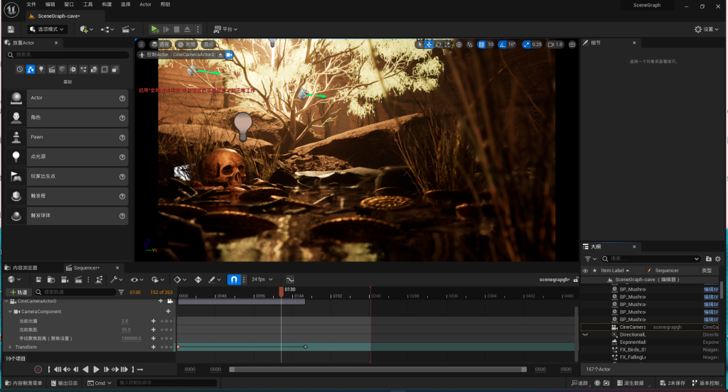Toggle Outliner pinned star column header
728x392 pixels.
coord(595,271)
